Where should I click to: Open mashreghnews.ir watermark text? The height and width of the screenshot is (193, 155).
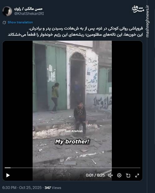pyautogui.click(x=147, y=21)
